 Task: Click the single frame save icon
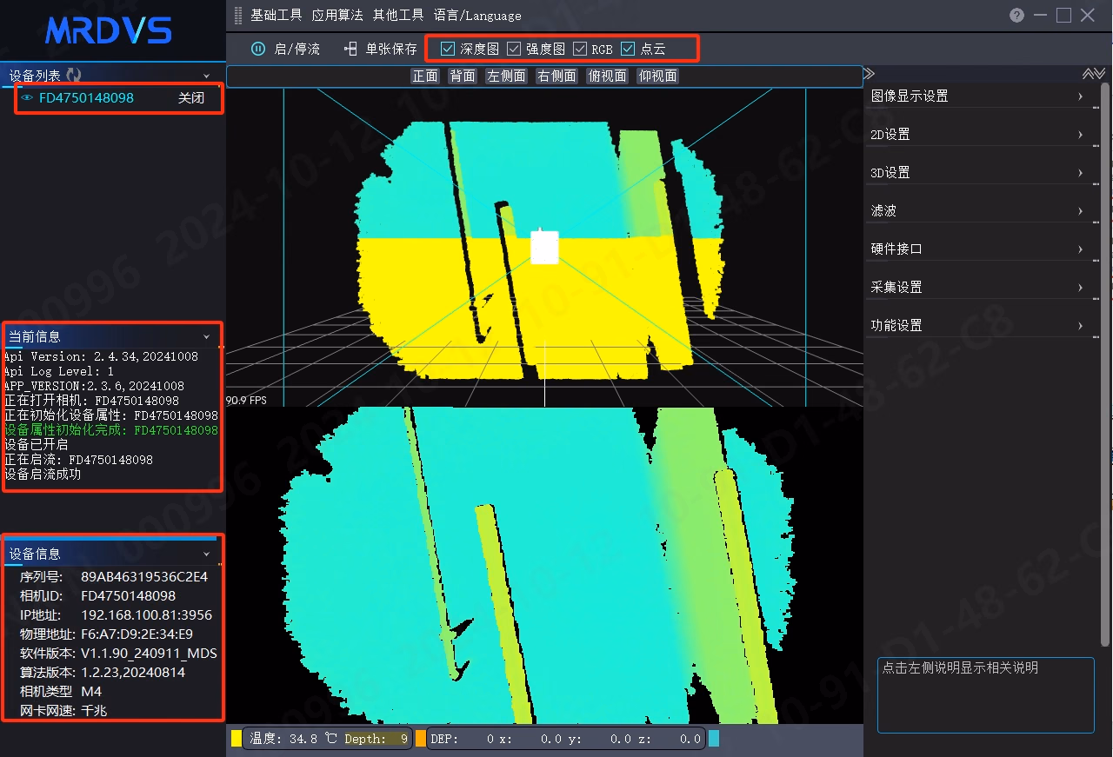coord(351,50)
